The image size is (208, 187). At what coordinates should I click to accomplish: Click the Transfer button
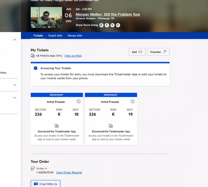[x=158, y=52]
